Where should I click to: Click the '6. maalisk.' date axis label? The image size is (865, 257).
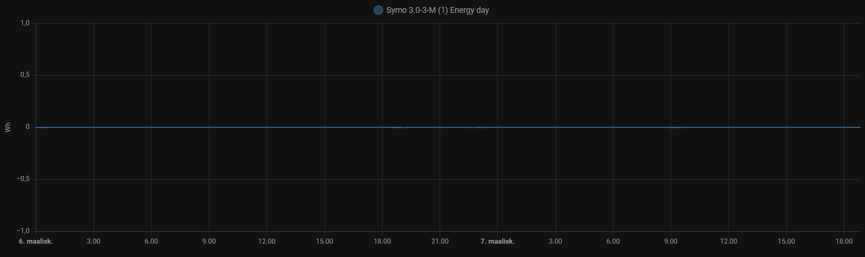(x=36, y=241)
